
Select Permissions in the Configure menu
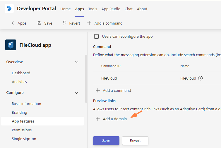22,130
